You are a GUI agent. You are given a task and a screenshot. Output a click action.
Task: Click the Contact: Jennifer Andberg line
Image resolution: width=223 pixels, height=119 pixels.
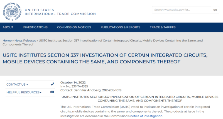click(x=91, y=90)
